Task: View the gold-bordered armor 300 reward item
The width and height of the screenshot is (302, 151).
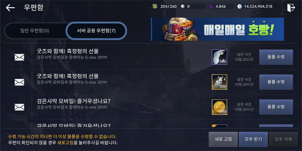Action: (219, 82)
